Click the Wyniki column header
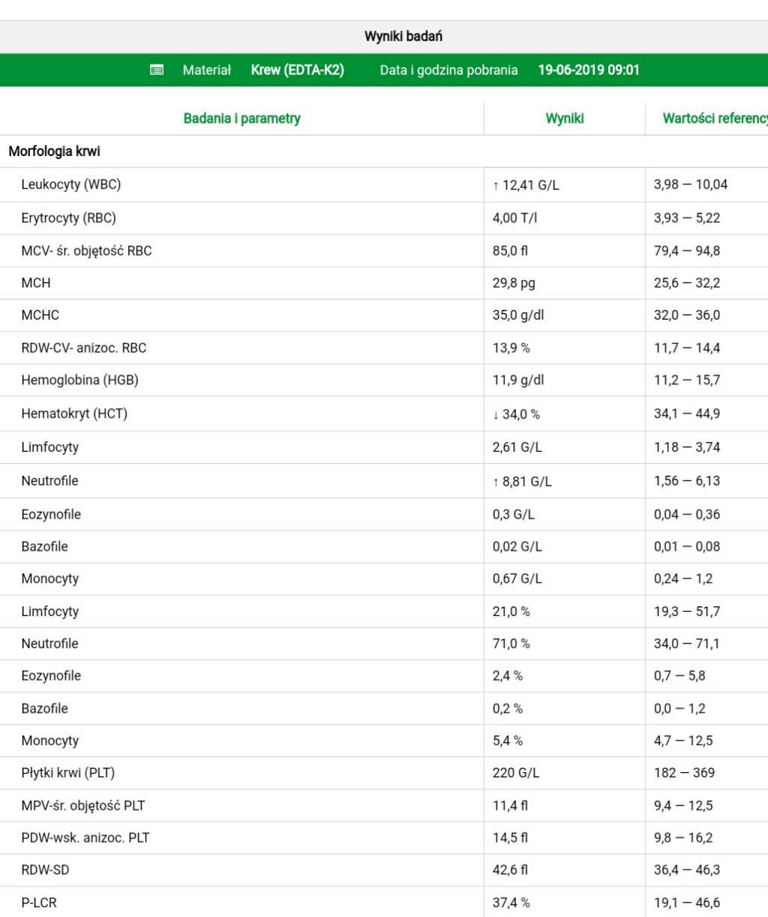 [564, 119]
